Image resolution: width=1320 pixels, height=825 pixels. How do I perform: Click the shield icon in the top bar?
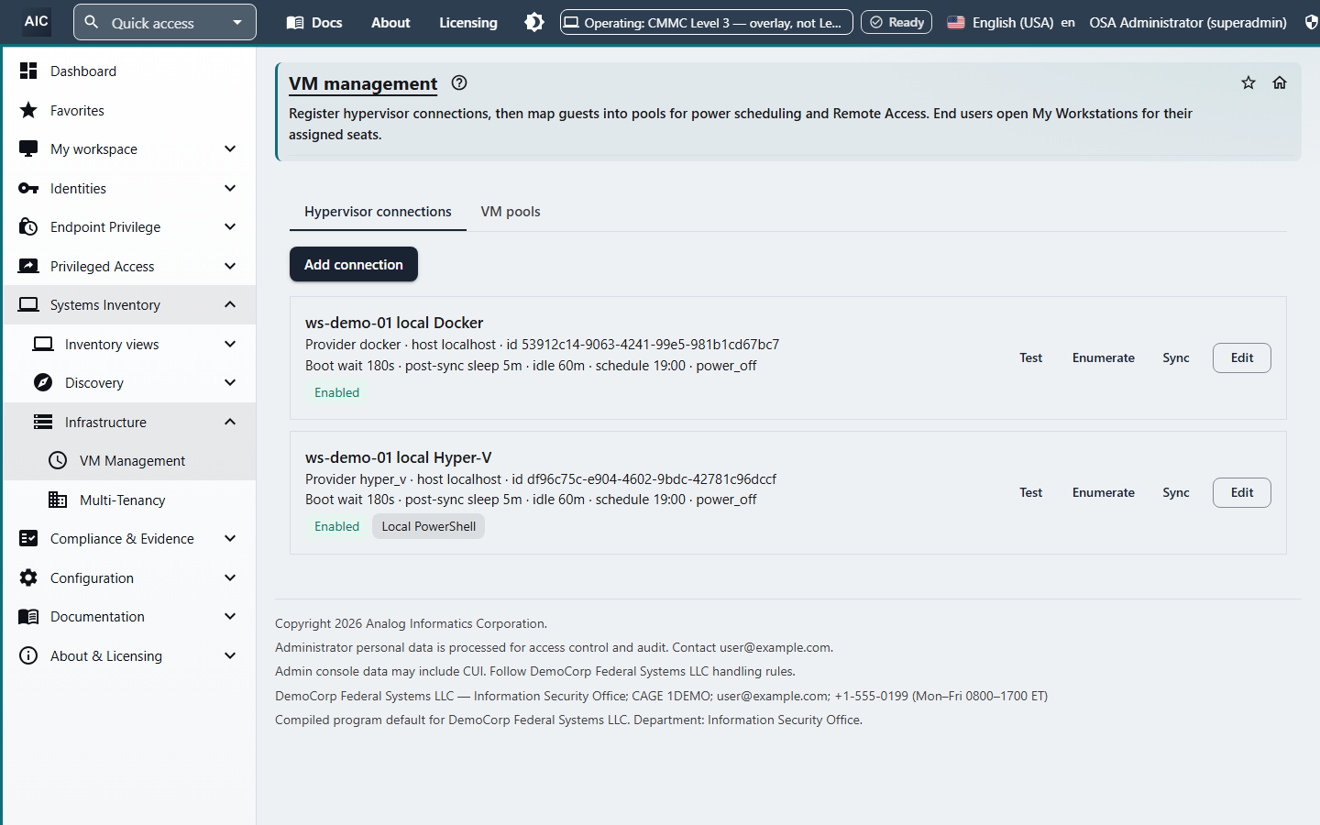click(1312, 22)
